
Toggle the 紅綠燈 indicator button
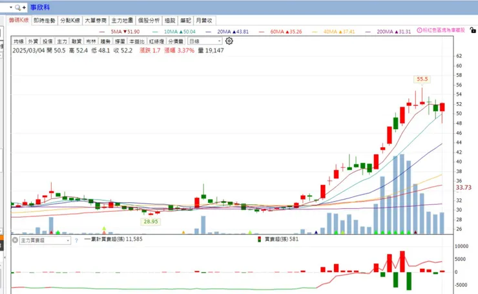tap(157, 41)
